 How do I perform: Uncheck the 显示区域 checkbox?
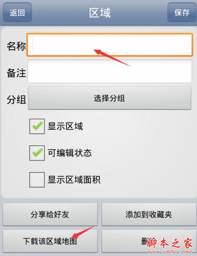click(37, 126)
